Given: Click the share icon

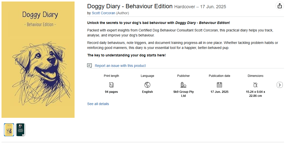Looking at the screenshot, I should [279, 6].
